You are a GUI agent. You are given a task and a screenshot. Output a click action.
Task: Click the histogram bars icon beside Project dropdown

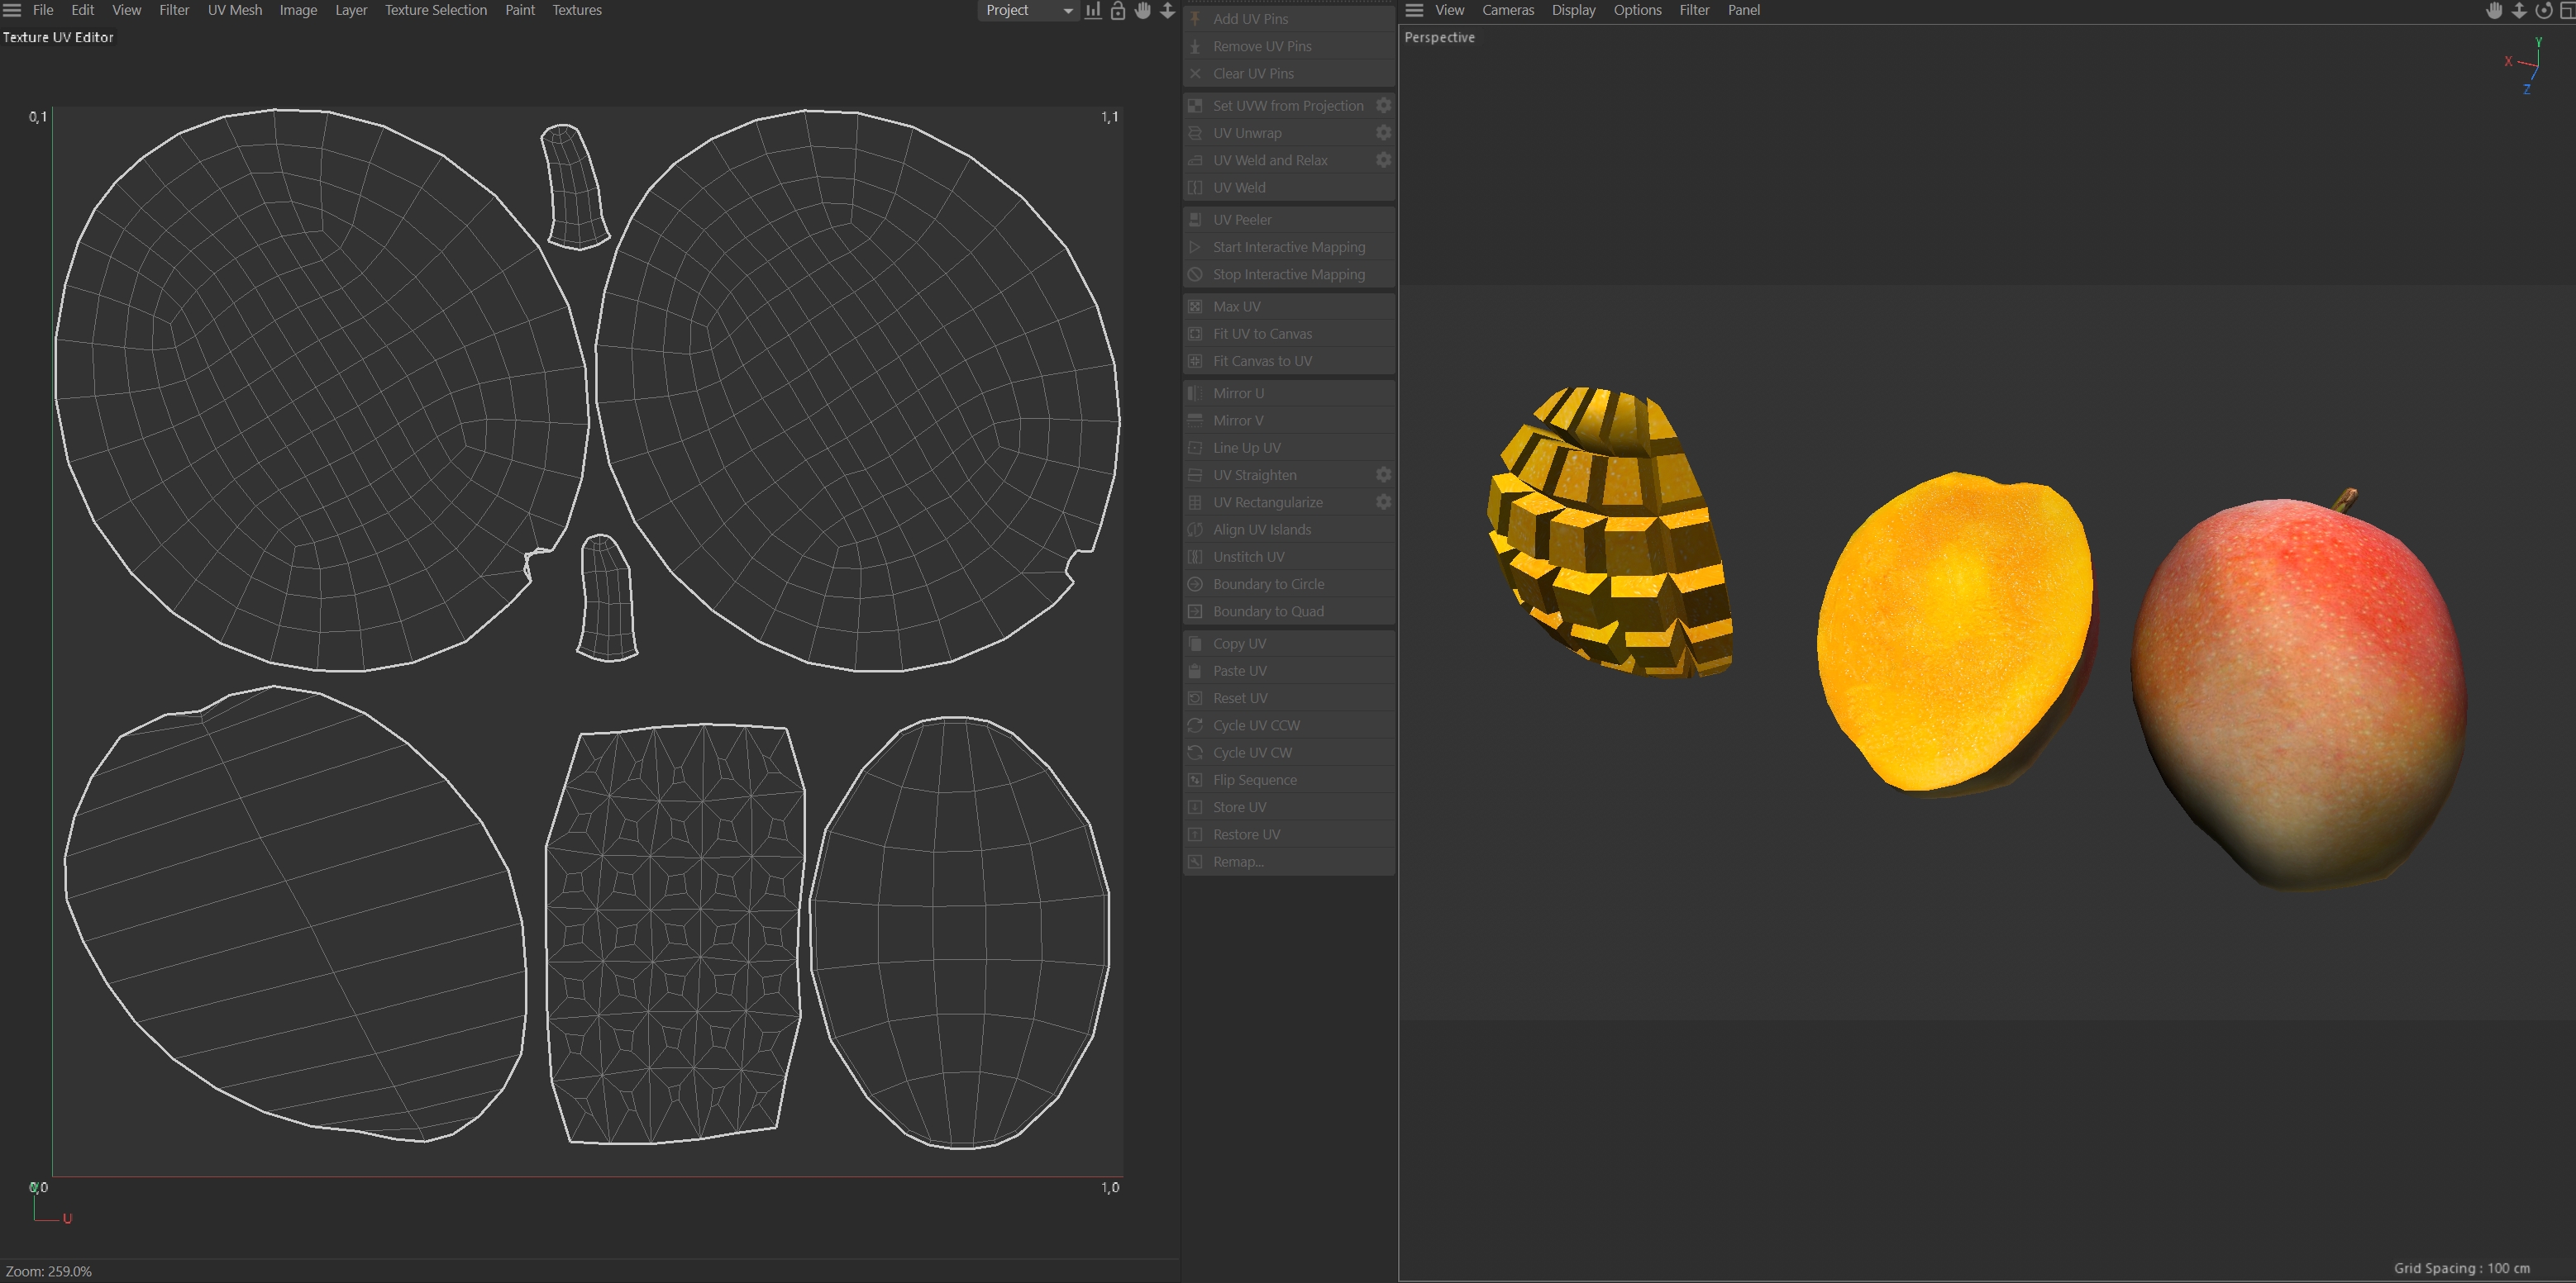(x=1093, y=10)
